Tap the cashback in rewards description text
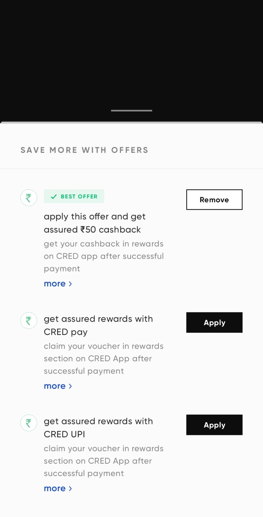This screenshot has width=263, height=517. pos(104,256)
